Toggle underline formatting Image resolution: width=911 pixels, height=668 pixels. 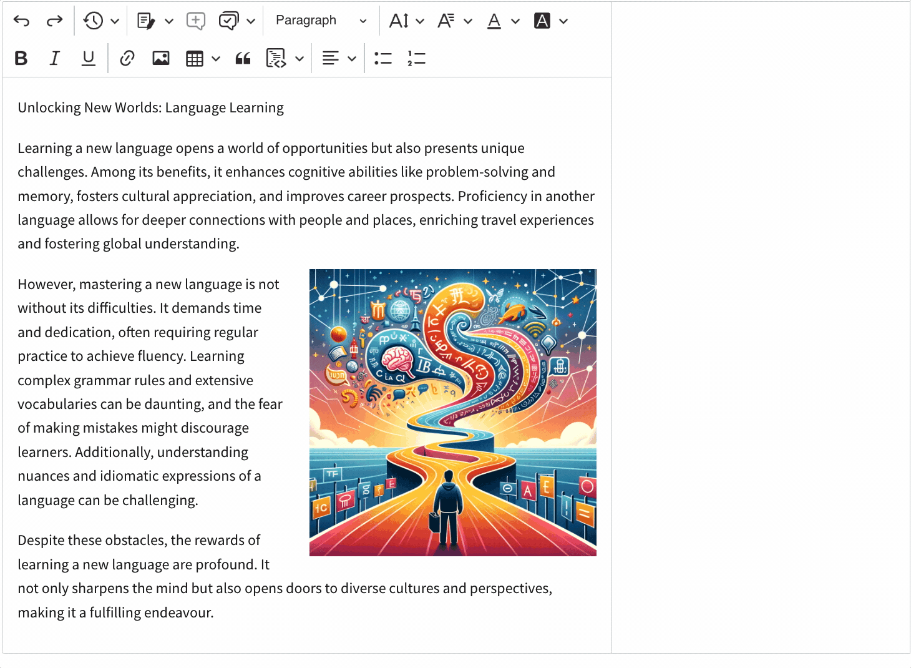click(x=89, y=59)
